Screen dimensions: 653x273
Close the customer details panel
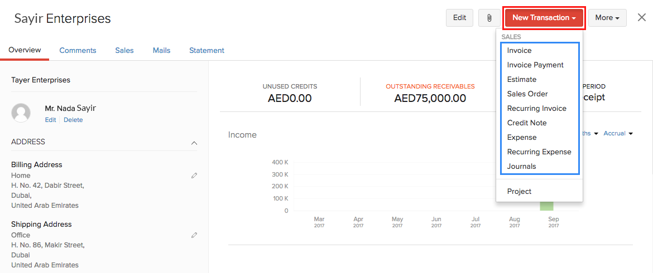click(x=642, y=18)
